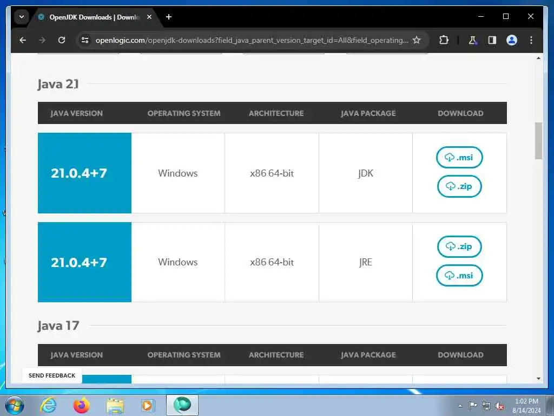Download the JRE 21.0.4+7 .zip archive
554x416 pixels.
point(459,246)
